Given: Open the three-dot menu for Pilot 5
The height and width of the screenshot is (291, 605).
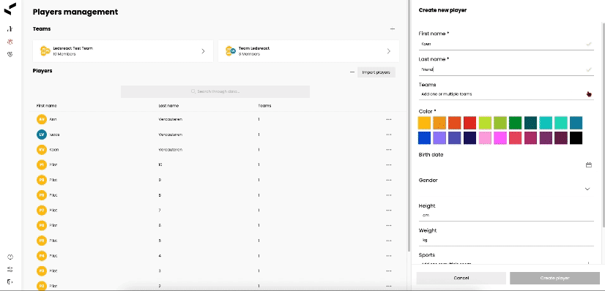Looking at the screenshot, I should [x=388, y=241].
